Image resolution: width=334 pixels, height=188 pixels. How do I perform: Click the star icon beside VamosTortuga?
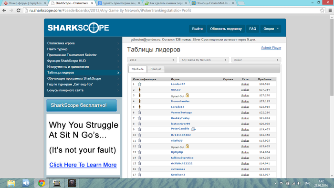139,113
